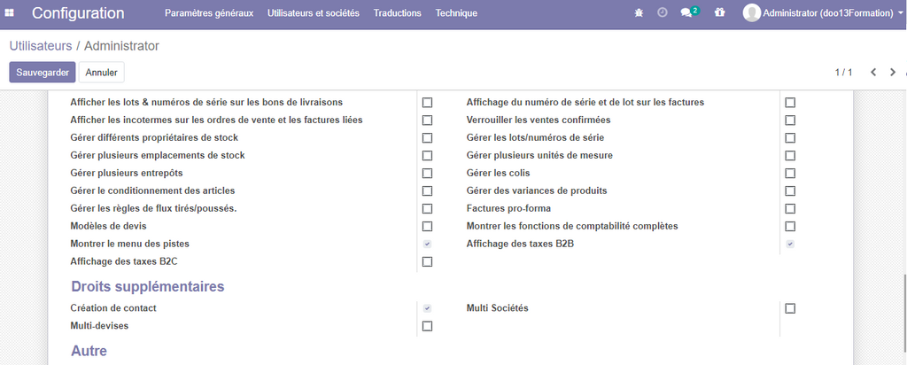The width and height of the screenshot is (907, 365).
Task: Open the Utilisateurs et sociétés dropdown
Action: click(x=313, y=13)
